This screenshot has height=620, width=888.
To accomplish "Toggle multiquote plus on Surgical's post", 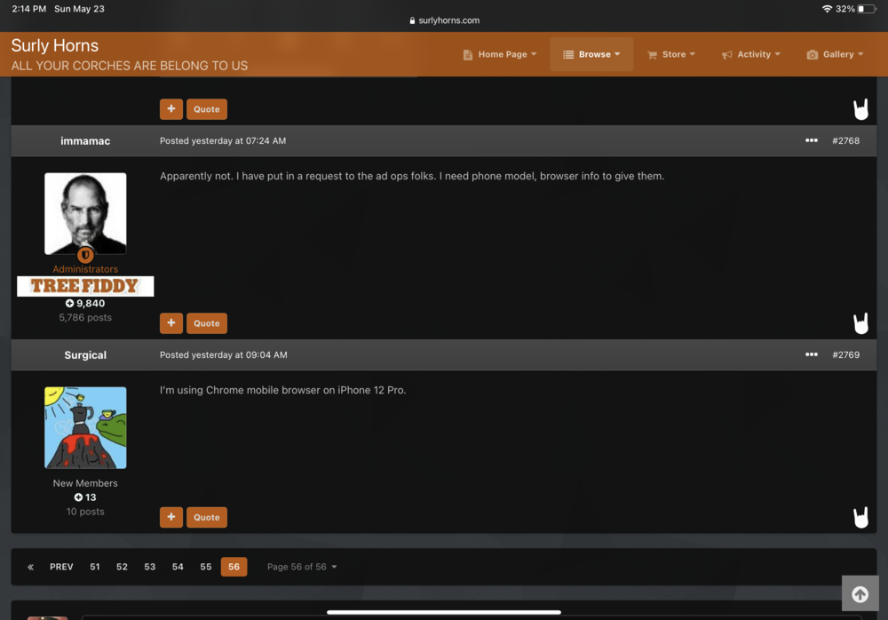I will [170, 517].
